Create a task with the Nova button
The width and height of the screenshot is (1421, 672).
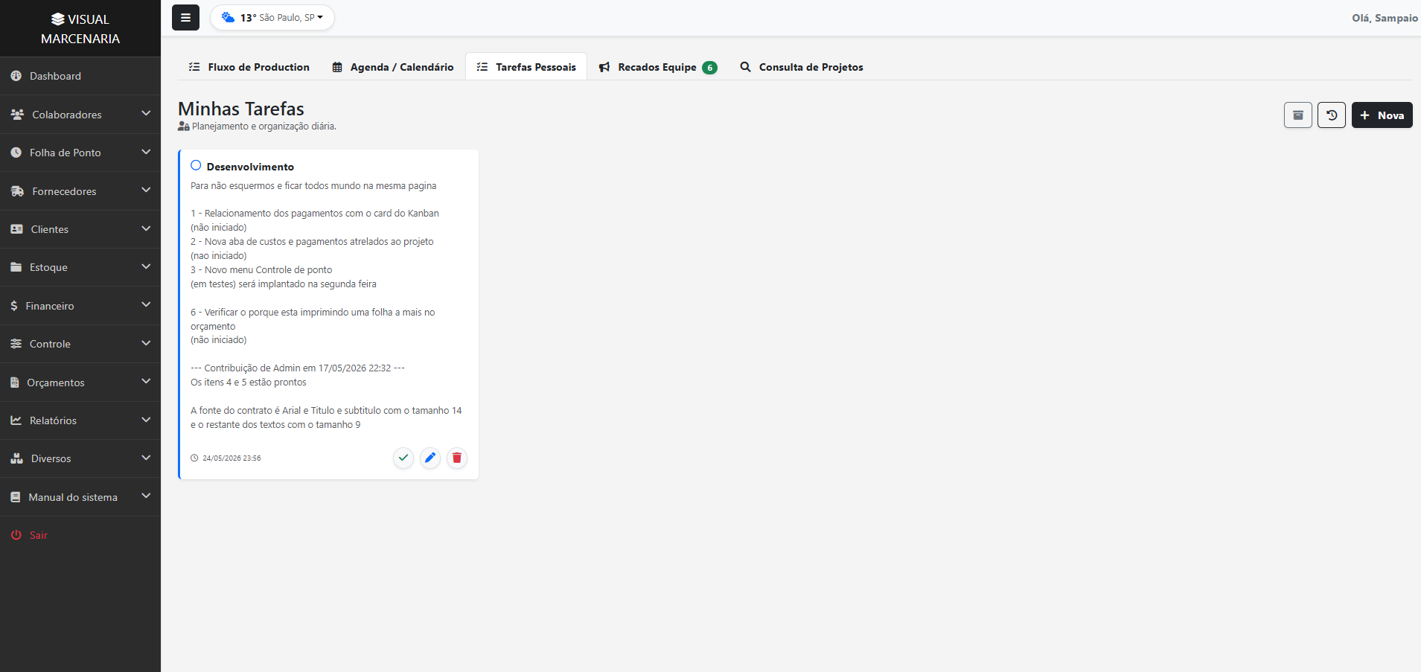pyautogui.click(x=1382, y=115)
